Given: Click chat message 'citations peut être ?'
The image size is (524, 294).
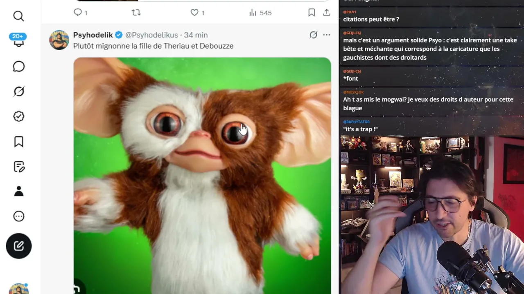Looking at the screenshot, I should [371, 19].
